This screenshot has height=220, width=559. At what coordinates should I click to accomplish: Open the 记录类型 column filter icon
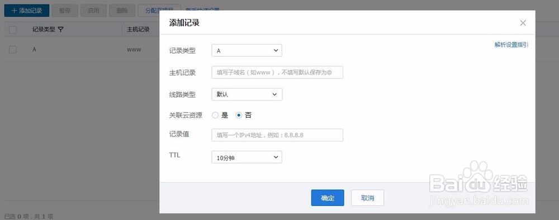(x=60, y=30)
